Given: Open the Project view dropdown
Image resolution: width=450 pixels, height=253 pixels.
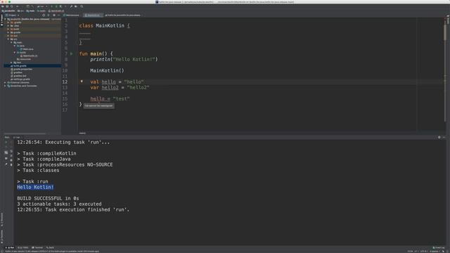Looking at the screenshot, I should [x=13, y=15].
